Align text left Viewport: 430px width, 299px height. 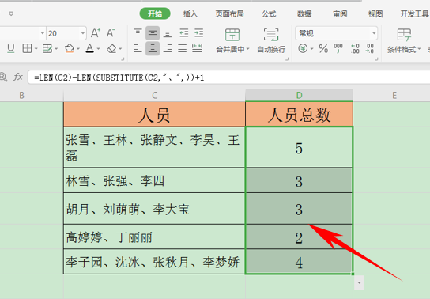(x=138, y=48)
